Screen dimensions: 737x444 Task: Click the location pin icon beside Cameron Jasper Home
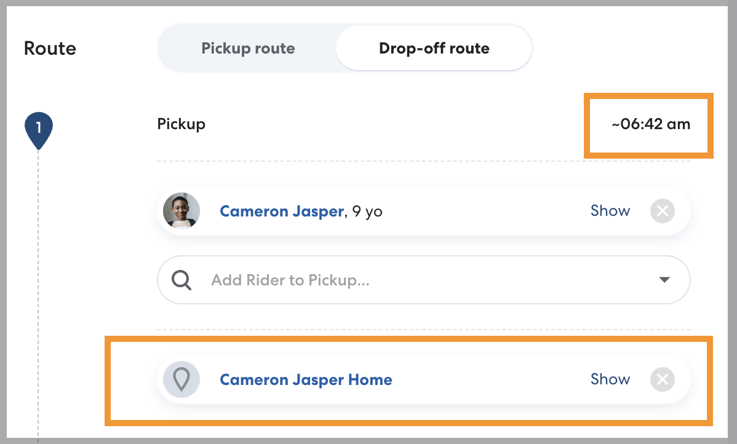(181, 379)
